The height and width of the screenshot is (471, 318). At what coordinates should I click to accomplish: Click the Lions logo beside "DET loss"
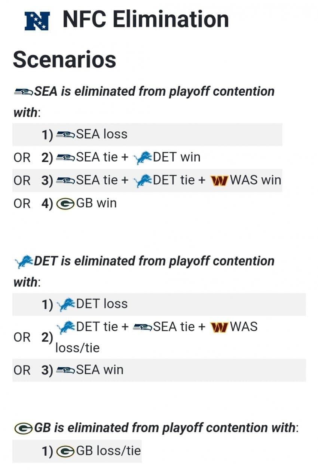[x=65, y=304]
